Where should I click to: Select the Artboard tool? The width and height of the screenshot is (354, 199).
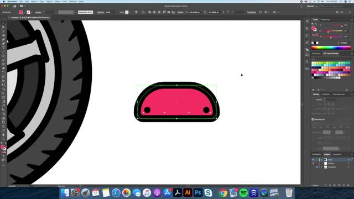[x=3, y=122]
